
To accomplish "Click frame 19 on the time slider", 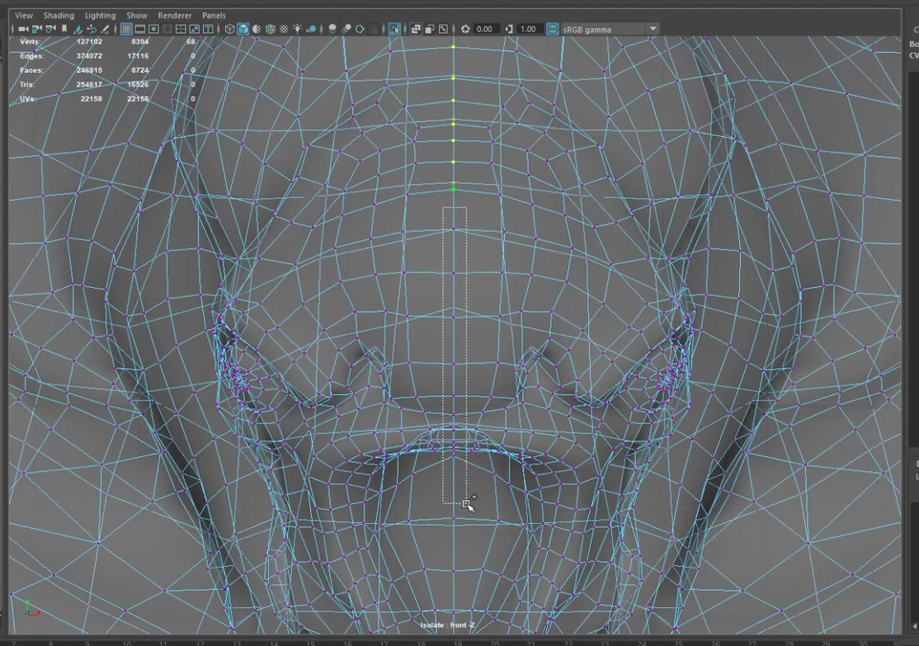I will (x=456, y=641).
